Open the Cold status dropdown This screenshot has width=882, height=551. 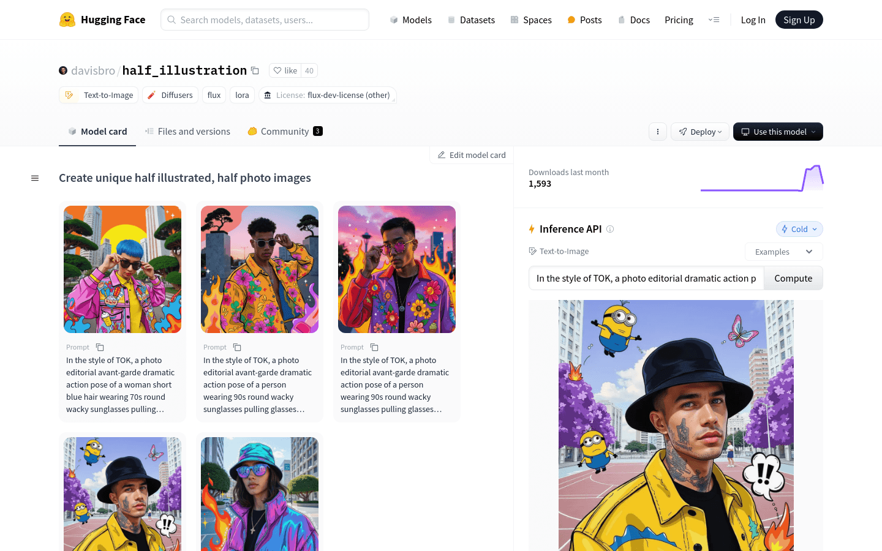[799, 229]
